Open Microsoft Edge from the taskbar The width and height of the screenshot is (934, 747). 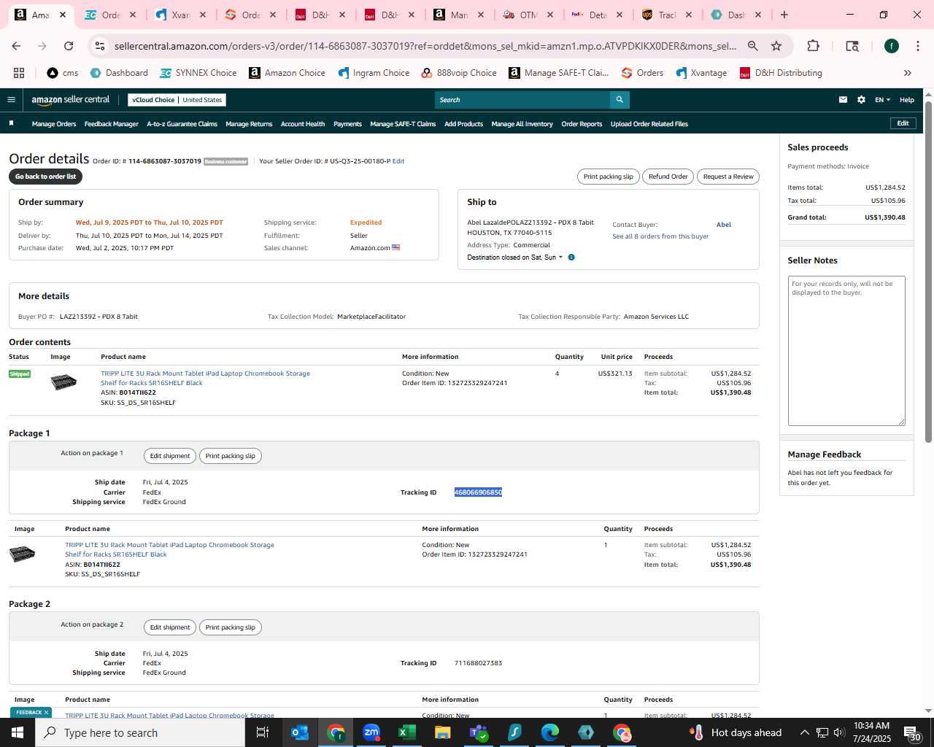550,732
